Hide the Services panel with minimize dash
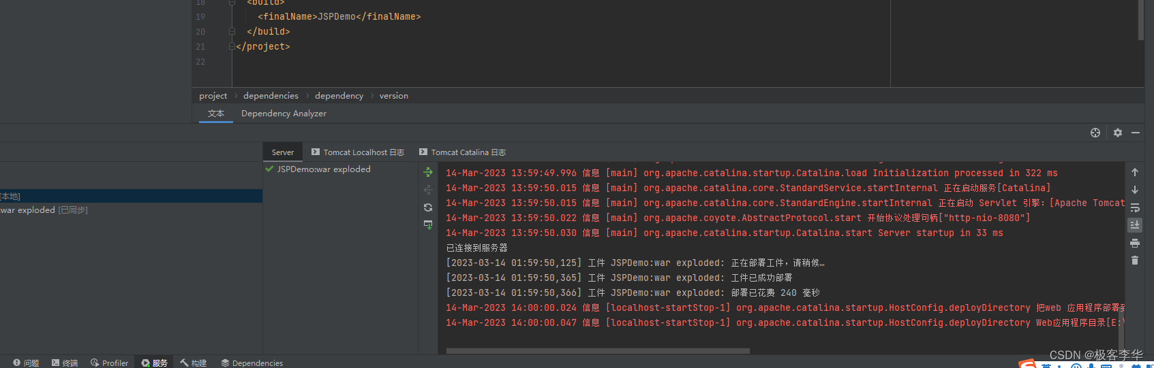Screen dimensions: 1154x368 1136,133
